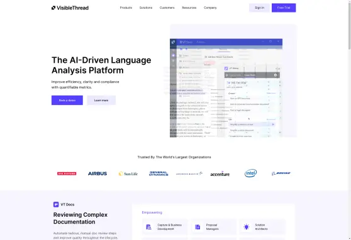Click the VT Docs purple icon

(x=56, y=204)
